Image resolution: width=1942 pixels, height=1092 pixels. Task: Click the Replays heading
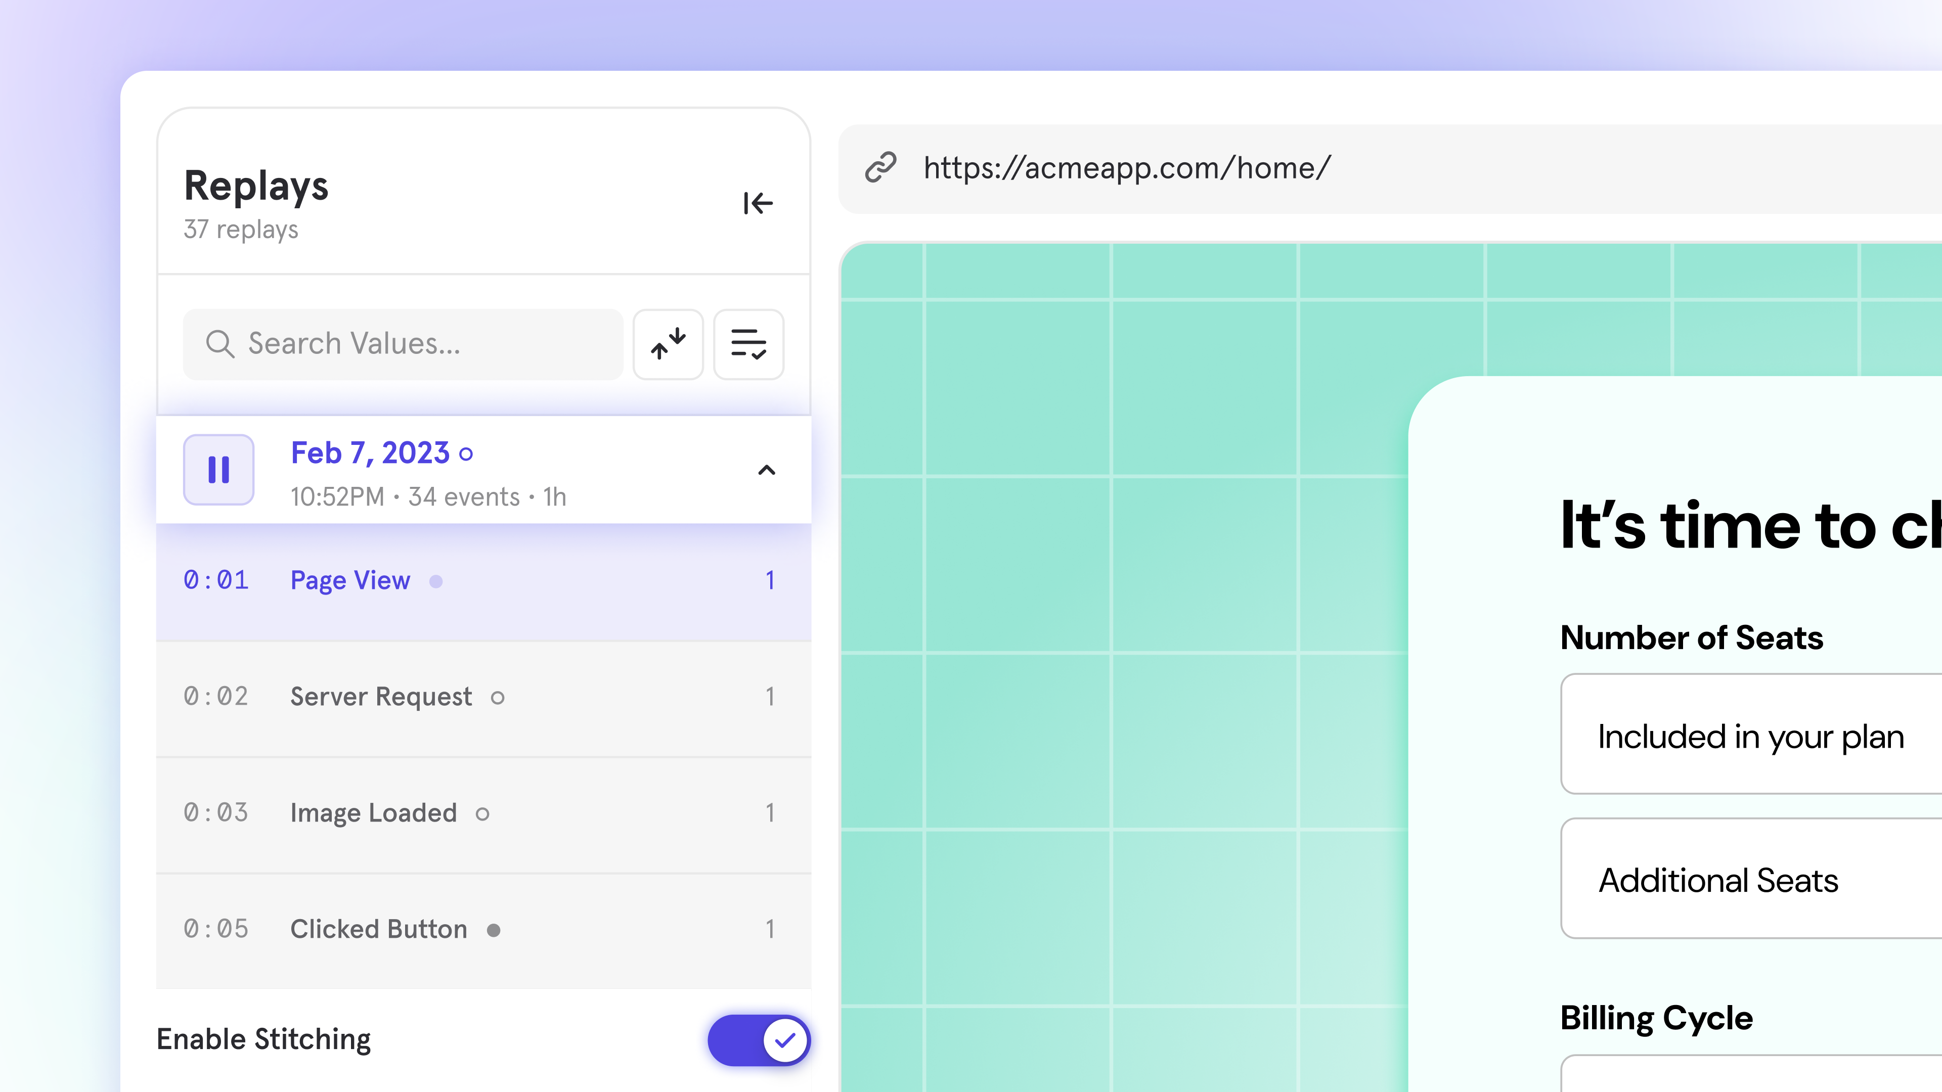click(256, 186)
